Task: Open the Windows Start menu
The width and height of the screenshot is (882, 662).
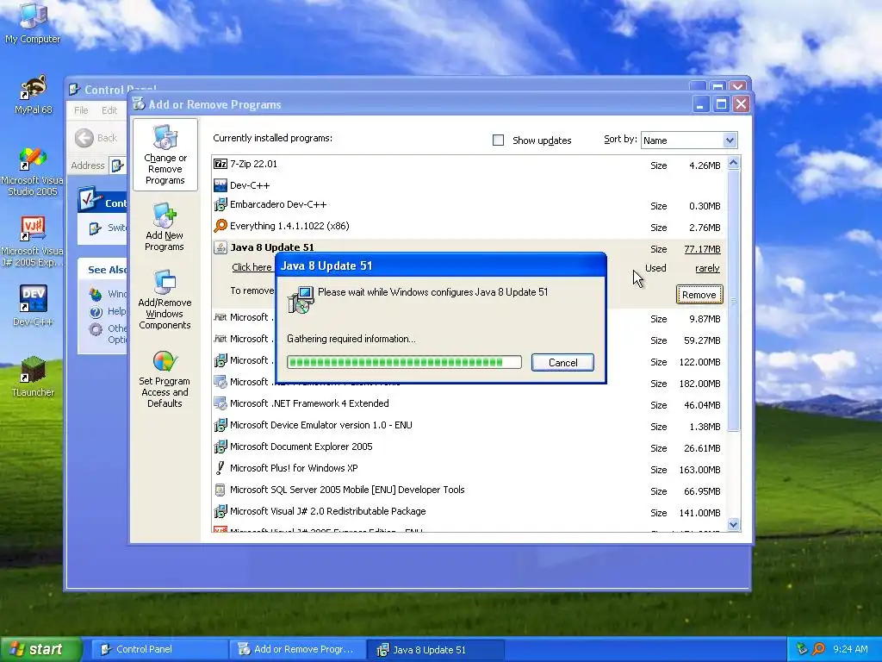Action: pyautogui.click(x=40, y=649)
